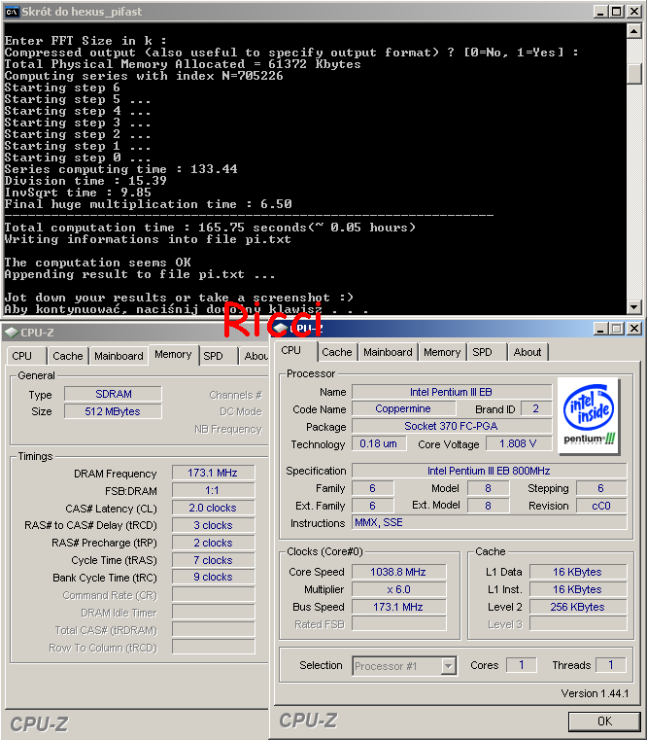Screen dimensions: 647x740
Task: Switch to the Cache tab in the right CPU-Z window
Action: click(337, 352)
